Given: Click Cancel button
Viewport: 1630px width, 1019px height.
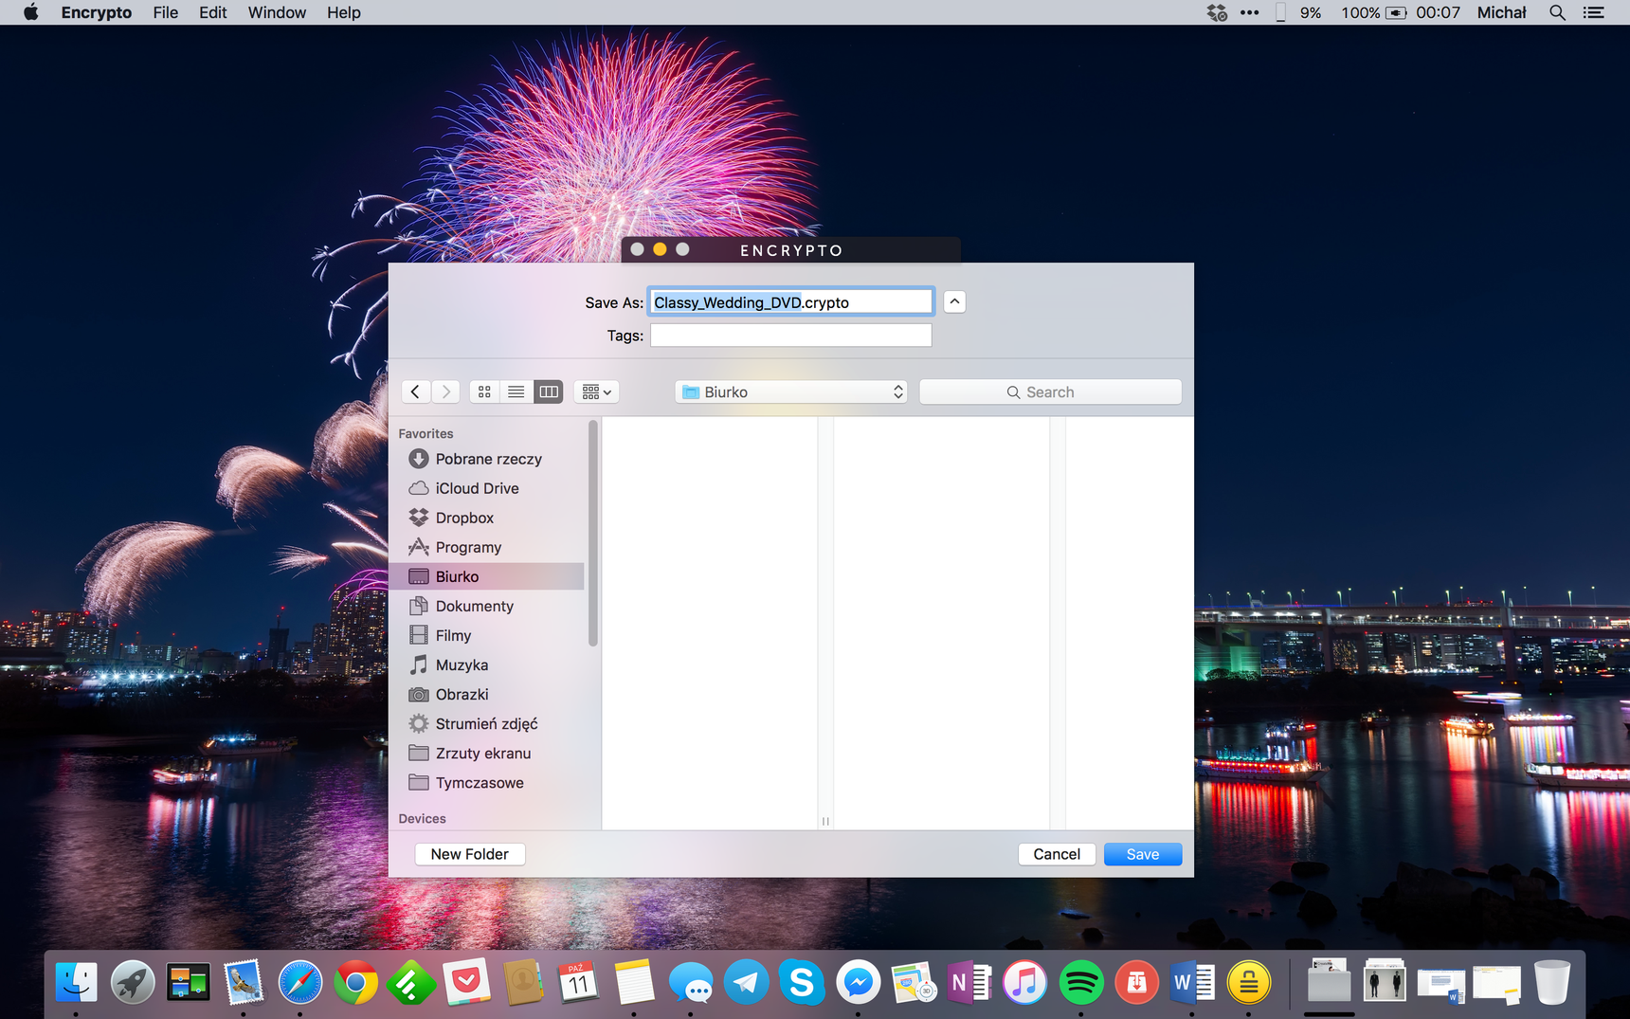Looking at the screenshot, I should (1057, 854).
